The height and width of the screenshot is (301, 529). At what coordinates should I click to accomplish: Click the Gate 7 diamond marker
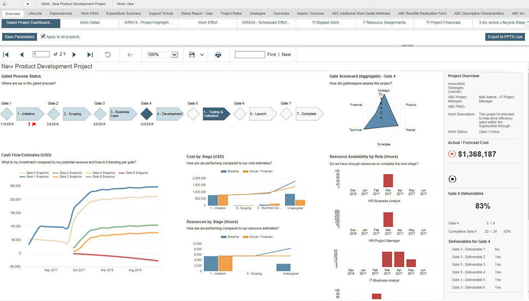click(286, 114)
